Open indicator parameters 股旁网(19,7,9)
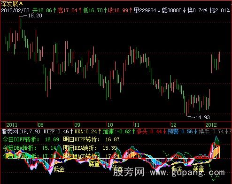This screenshot has height=184, width=232. [x=21, y=131]
